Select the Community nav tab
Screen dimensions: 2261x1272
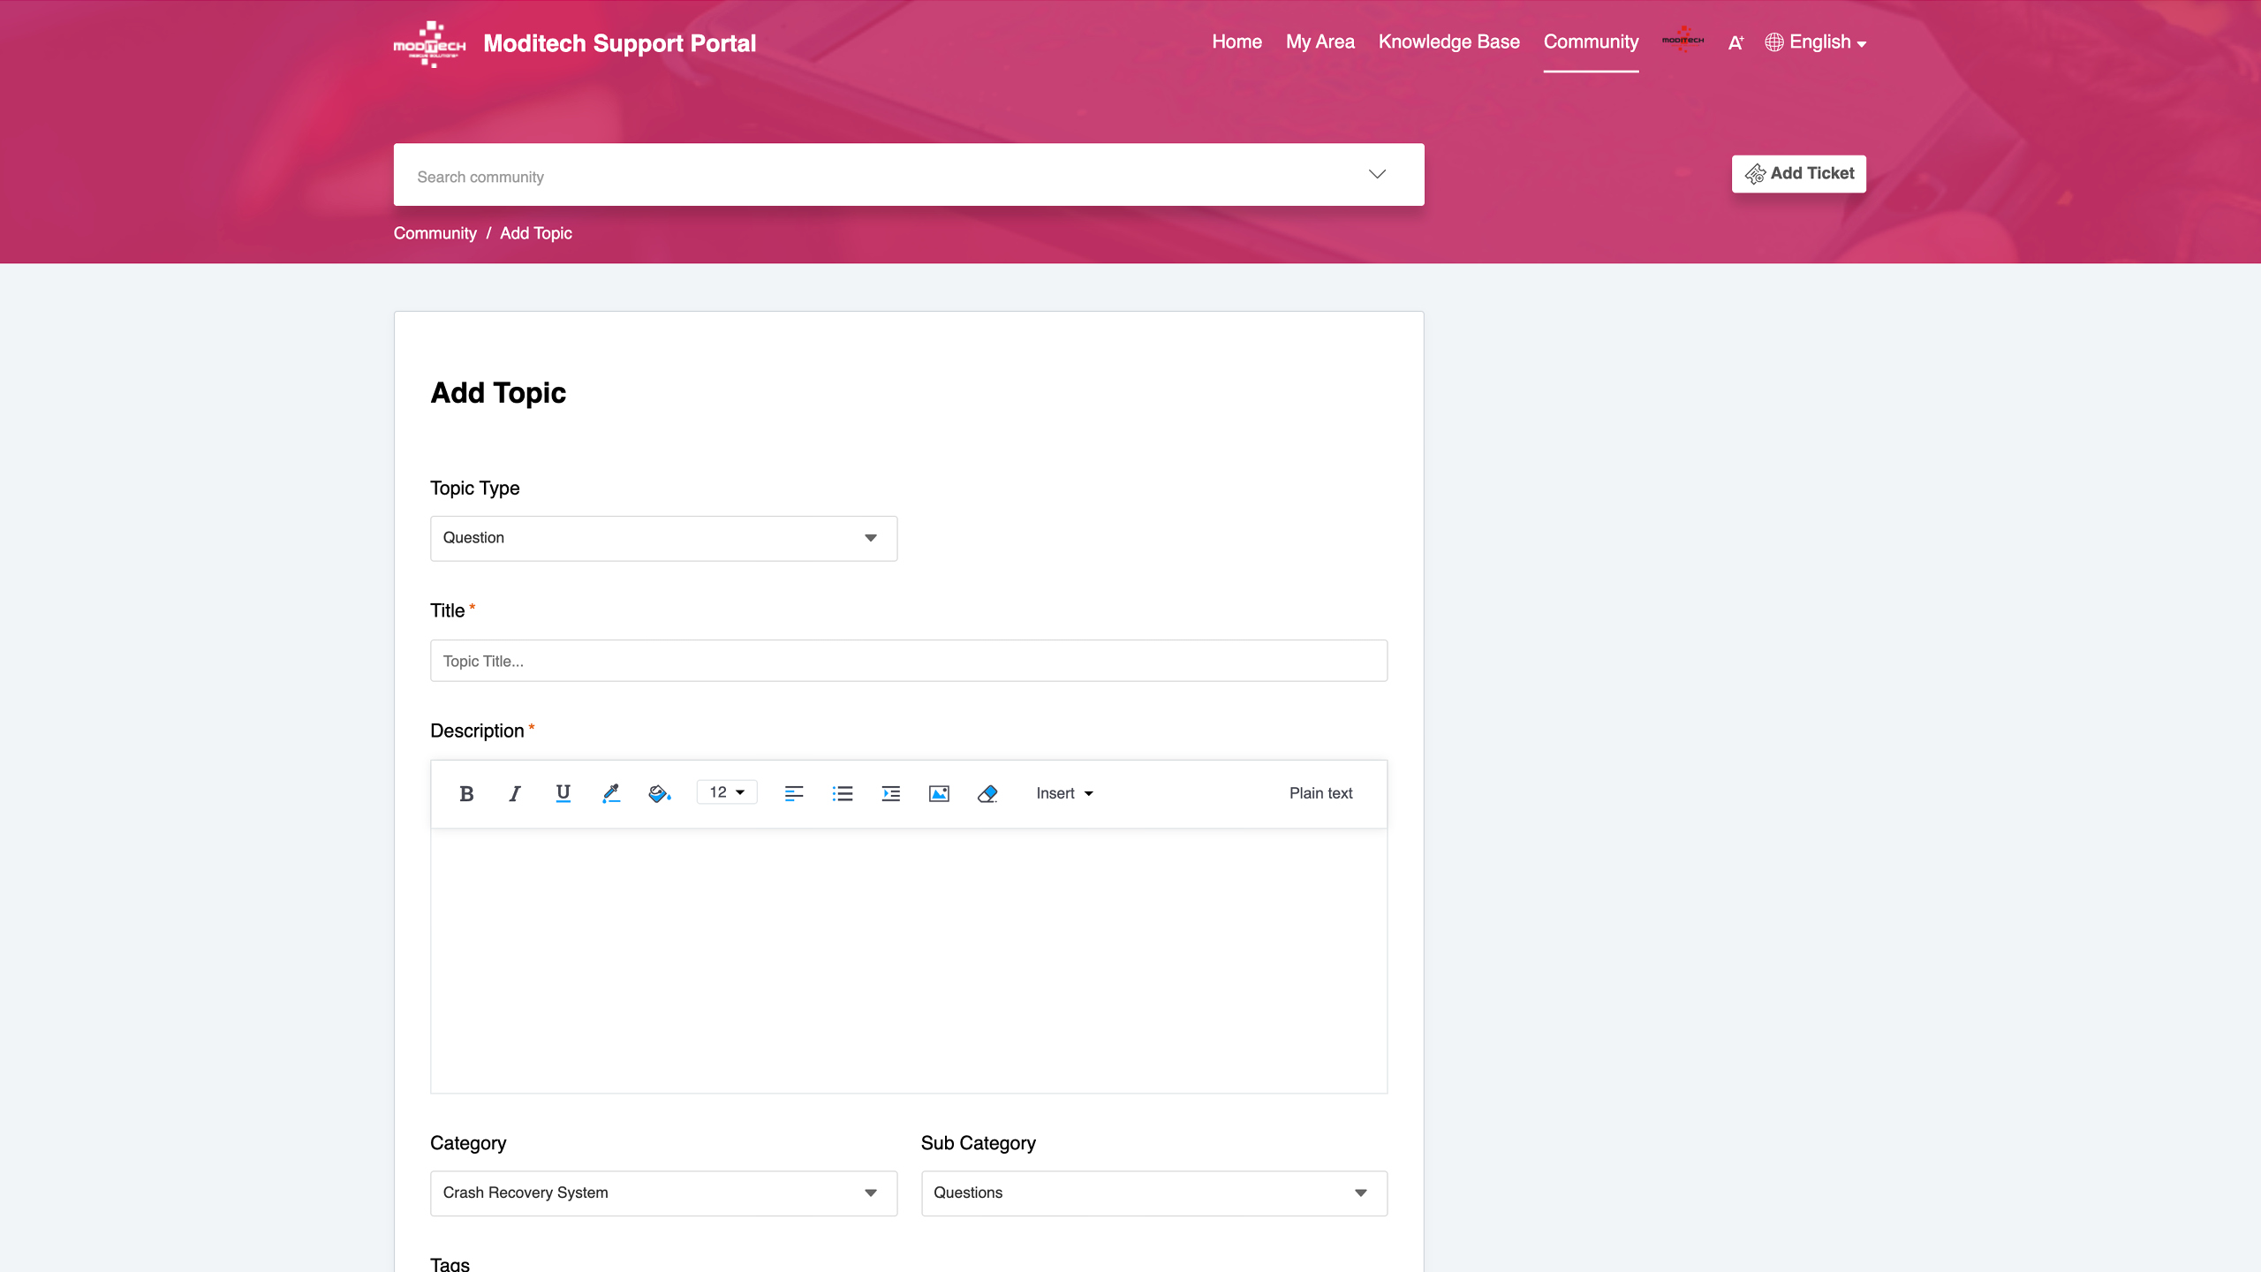pos(1591,42)
